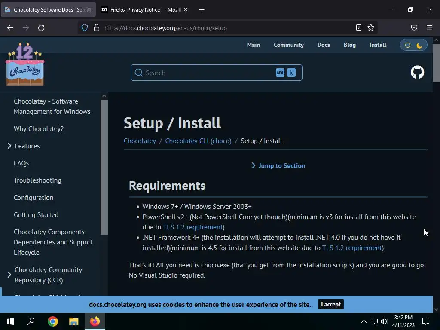
Task: Click the page scrollbar down arrow
Action: click(x=436, y=309)
